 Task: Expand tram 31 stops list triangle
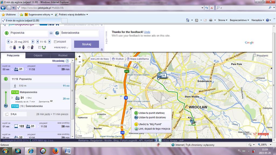[x=12, y=98]
